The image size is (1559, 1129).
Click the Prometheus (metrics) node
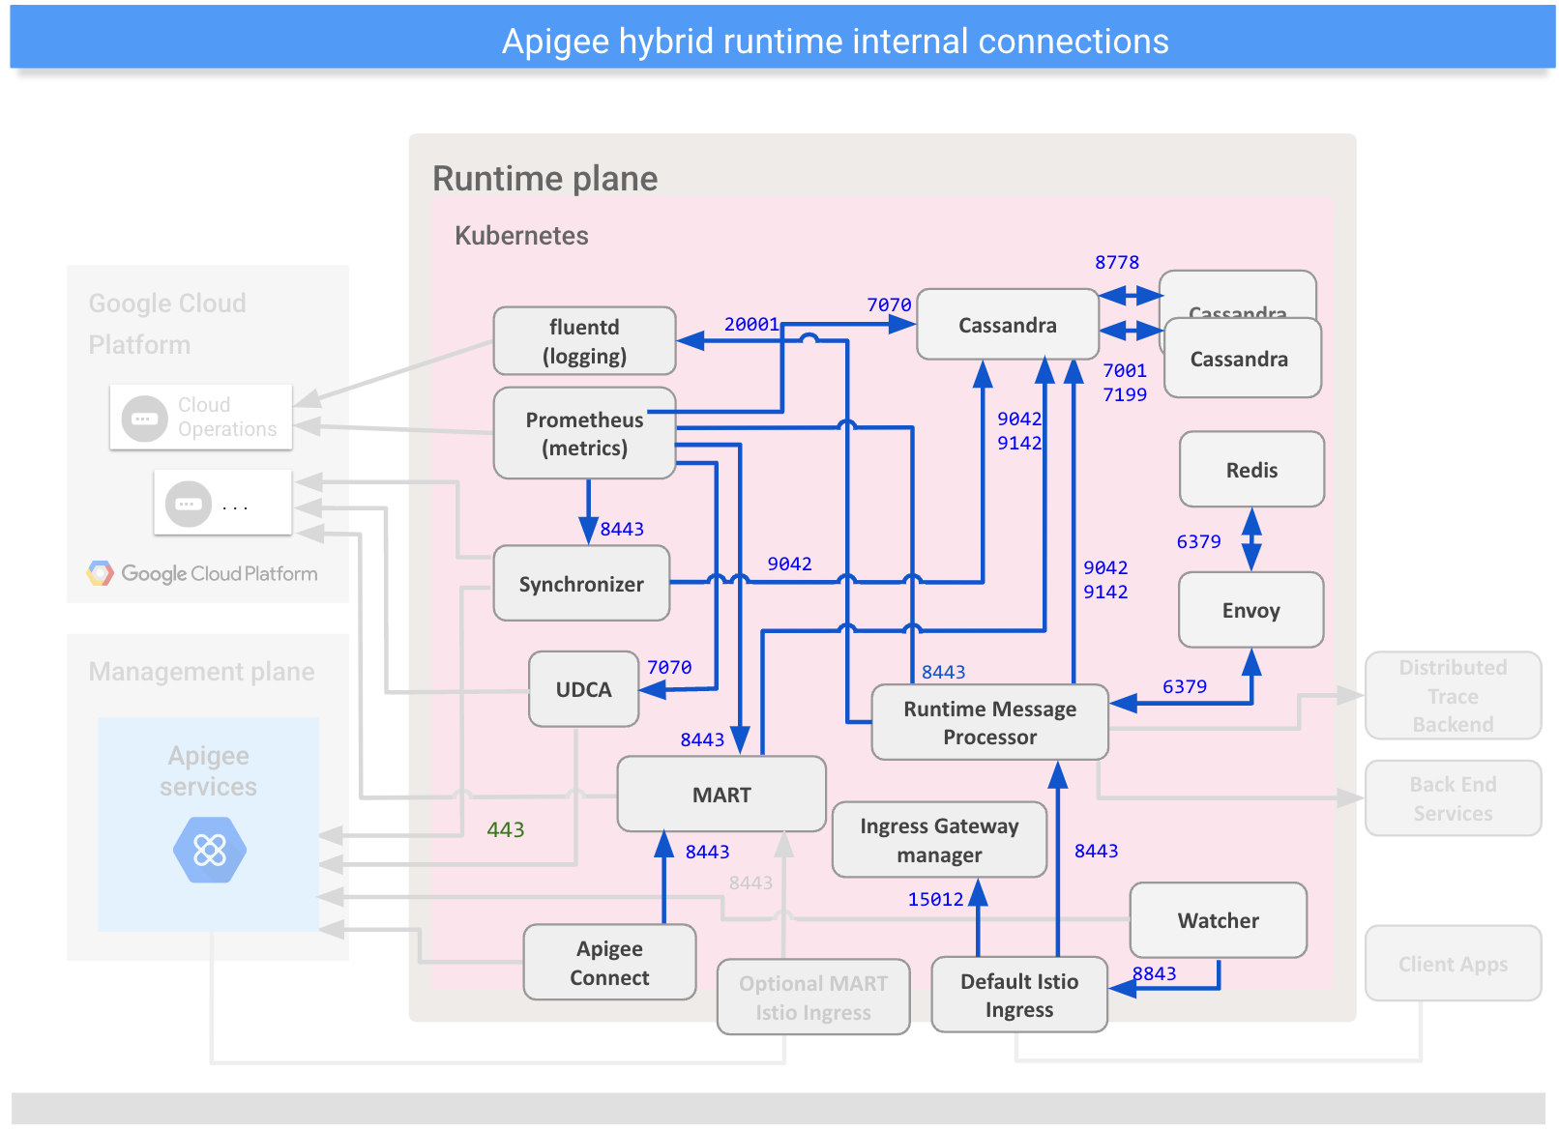(584, 433)
